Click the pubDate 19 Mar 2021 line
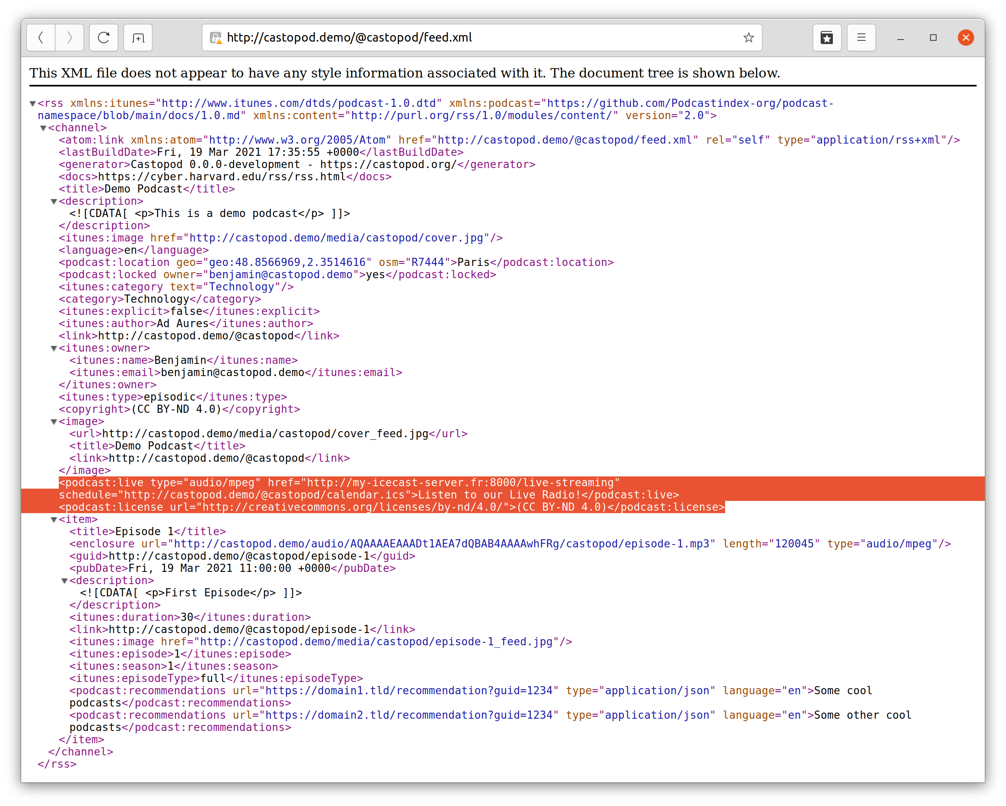 coord(232,568)
